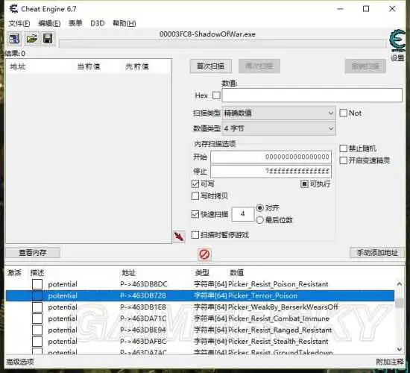Toggle the Hex checkbox
This screenshot has height=373, width=410.
click(x=216, y=95)
